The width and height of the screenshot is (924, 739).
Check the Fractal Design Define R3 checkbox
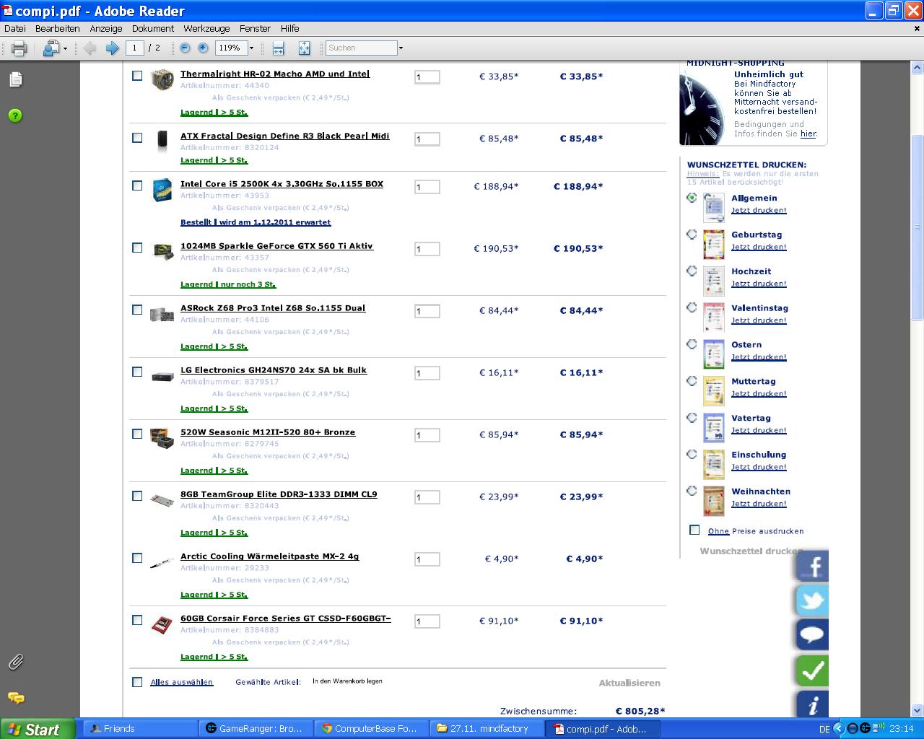[x=137, y=138]
